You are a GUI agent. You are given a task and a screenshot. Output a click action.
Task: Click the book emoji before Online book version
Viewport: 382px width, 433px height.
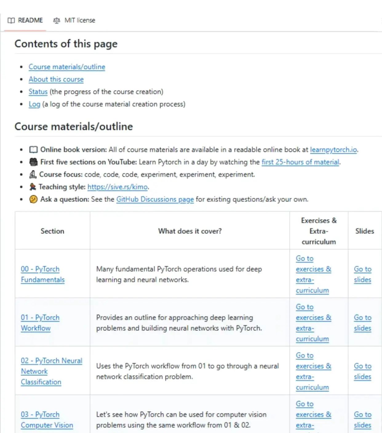[x=33, y=150]
